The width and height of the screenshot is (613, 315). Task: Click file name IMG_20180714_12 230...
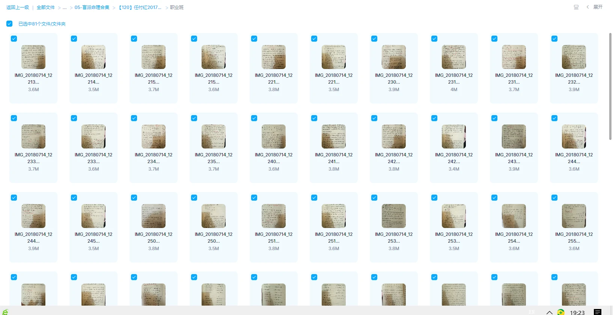[394, 79]
